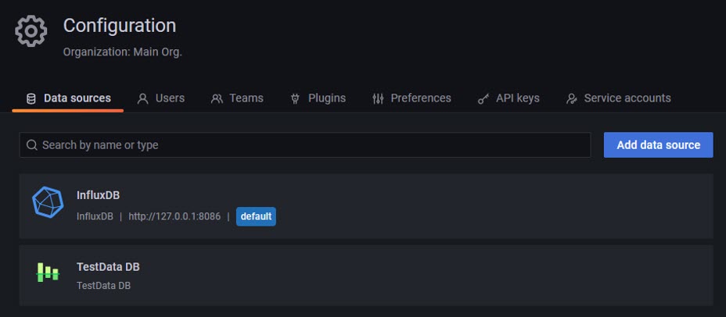Click the database icon in Data sources tab
Viewport: 726px width, 317px height.
coord(31,98)
